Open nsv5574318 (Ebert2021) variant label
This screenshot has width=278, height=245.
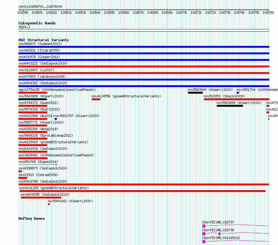tap(39, 109)
